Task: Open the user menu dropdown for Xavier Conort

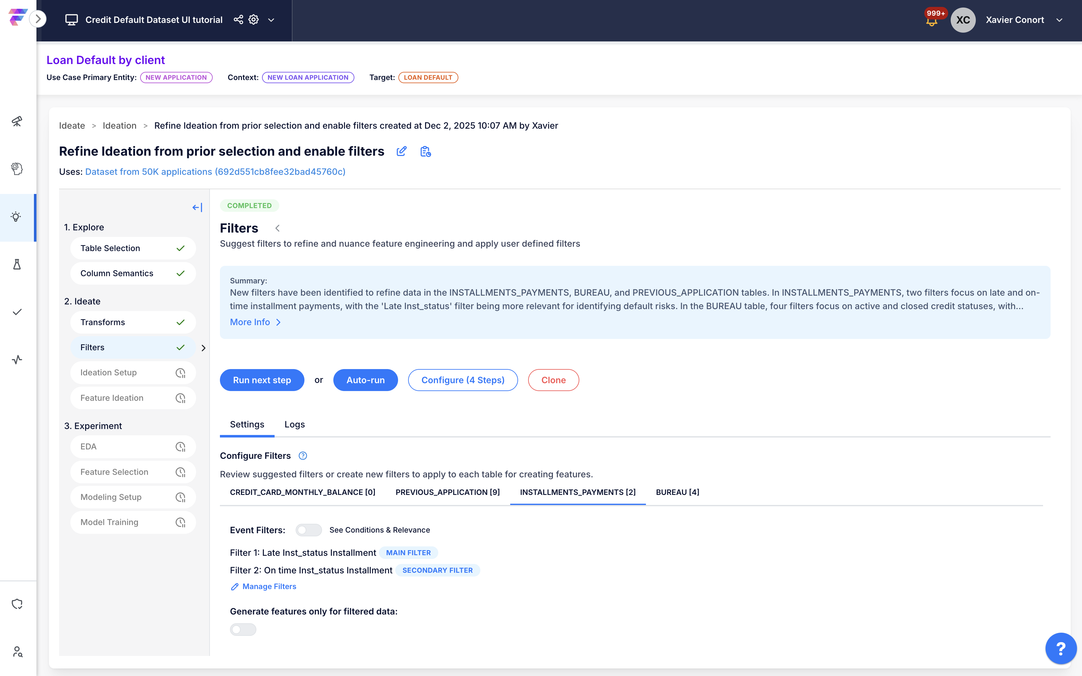Action: click(1059, 20)
